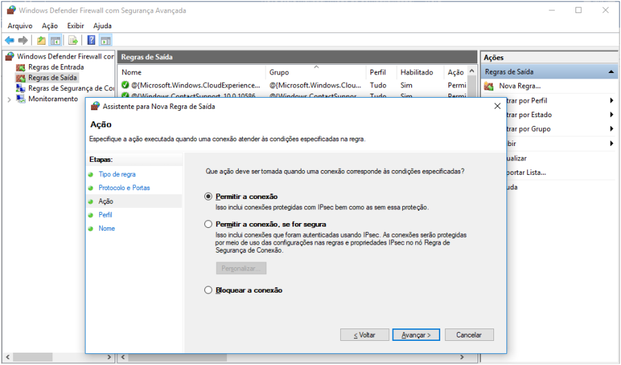The height and width of the screenshot is (365, 621).
Task: Toggle the Show/Hide action pane icon
Action: [106, 41]
